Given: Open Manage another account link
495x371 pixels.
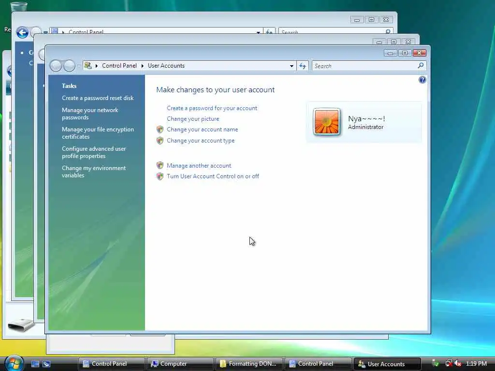Looking at the screenshot, I should [x=199, y=166].
